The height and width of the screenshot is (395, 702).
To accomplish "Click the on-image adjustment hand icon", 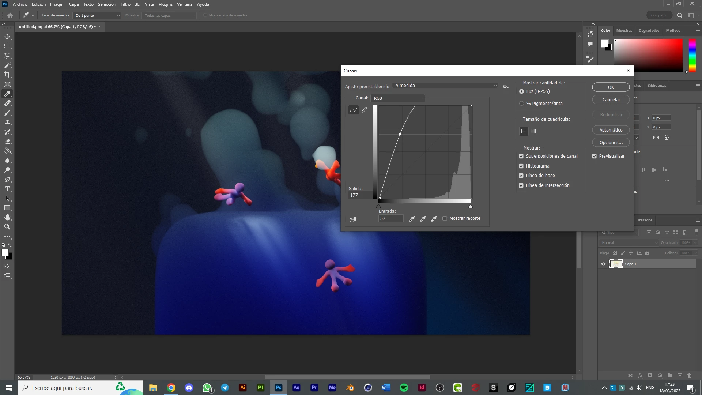I will (x=353, y=219).
